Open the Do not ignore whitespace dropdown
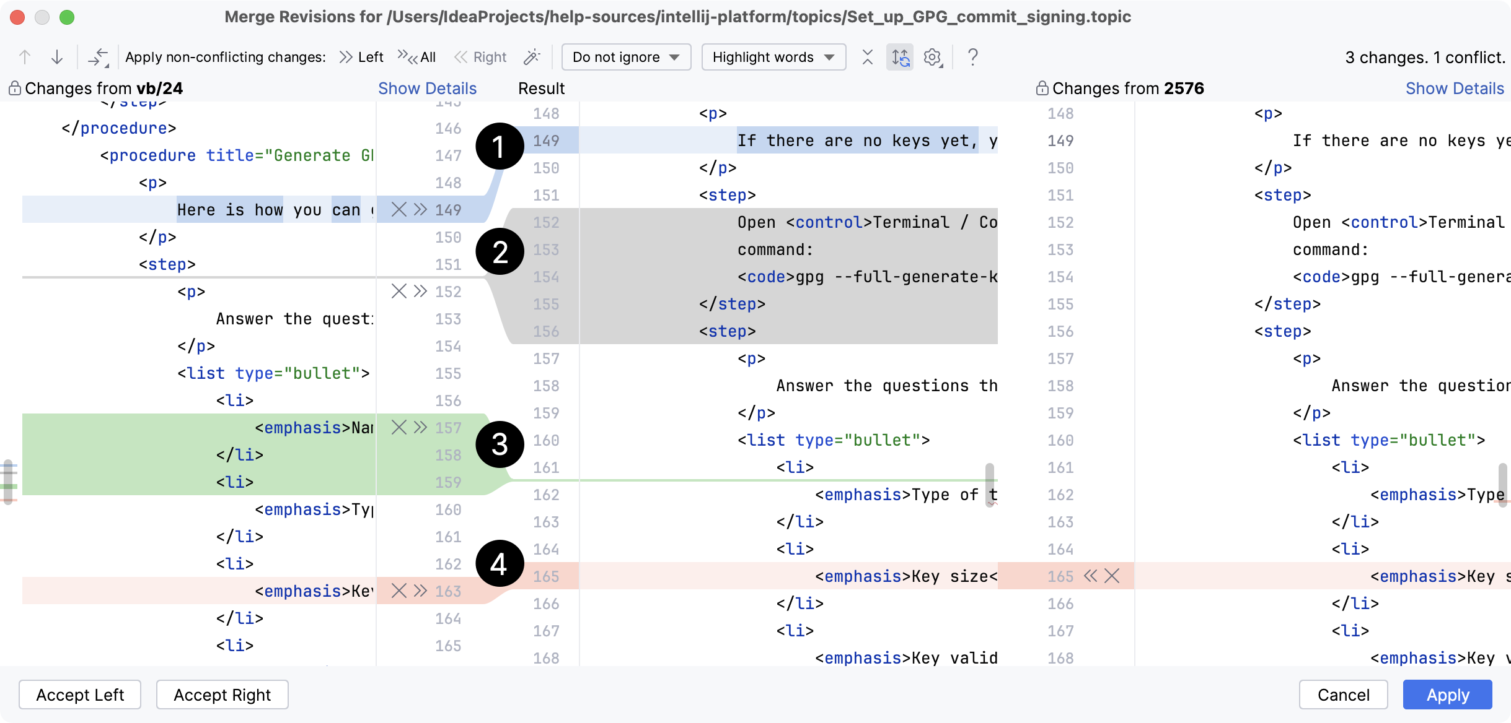Image resolution: width=1511 pixels, height=723 pixels. 625,57
